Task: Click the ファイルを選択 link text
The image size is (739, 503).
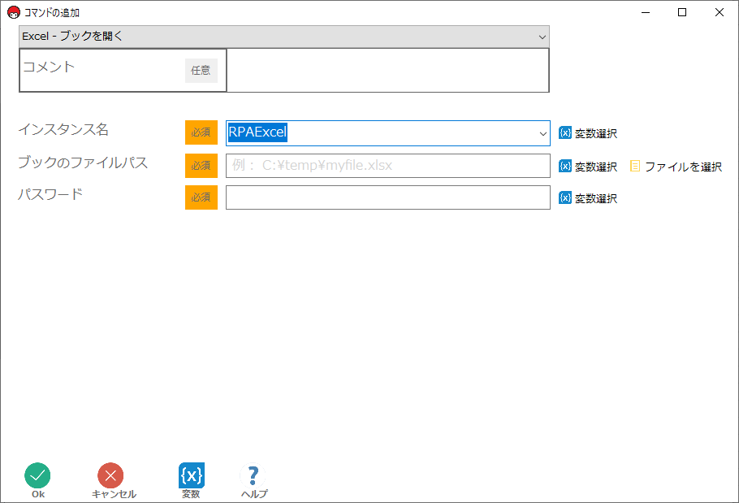Action: pyautogui.click(x=683, y=167)
